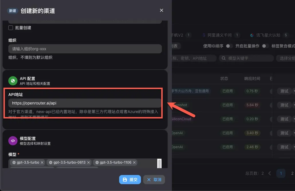Toggle the 使用ID排序 switch
Viewport: 295px width, 191px height.
coord(229,46)
